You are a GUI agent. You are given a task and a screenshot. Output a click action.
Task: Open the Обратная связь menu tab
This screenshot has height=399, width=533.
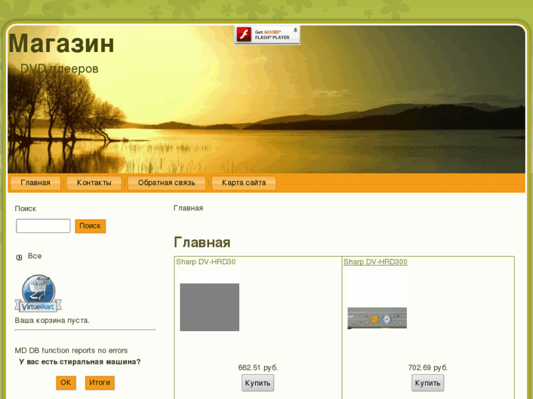(166, 183)
